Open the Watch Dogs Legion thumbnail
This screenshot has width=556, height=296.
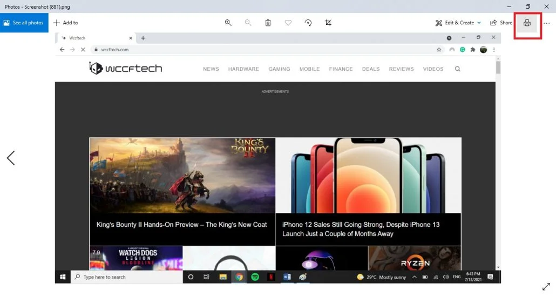(x=136, y=258)
